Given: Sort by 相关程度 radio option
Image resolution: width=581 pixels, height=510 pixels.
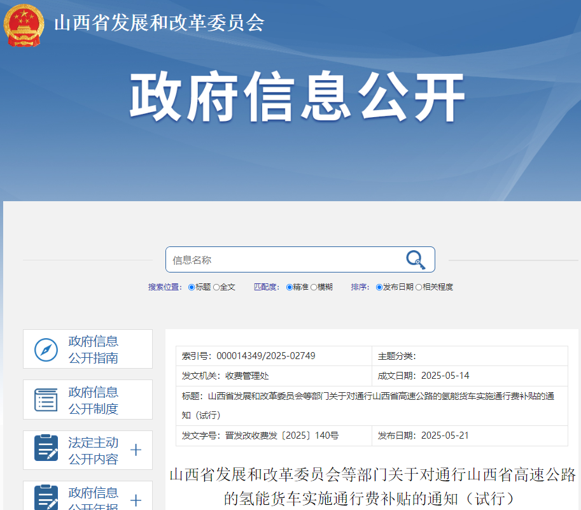Looking at the screenshot, I should pyautogui.click(x=419, y=288).
